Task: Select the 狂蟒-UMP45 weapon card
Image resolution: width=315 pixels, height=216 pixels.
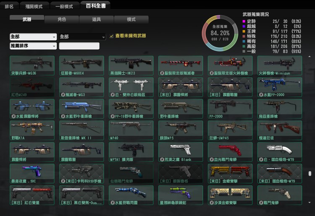Action: click(x=230, y=130)
